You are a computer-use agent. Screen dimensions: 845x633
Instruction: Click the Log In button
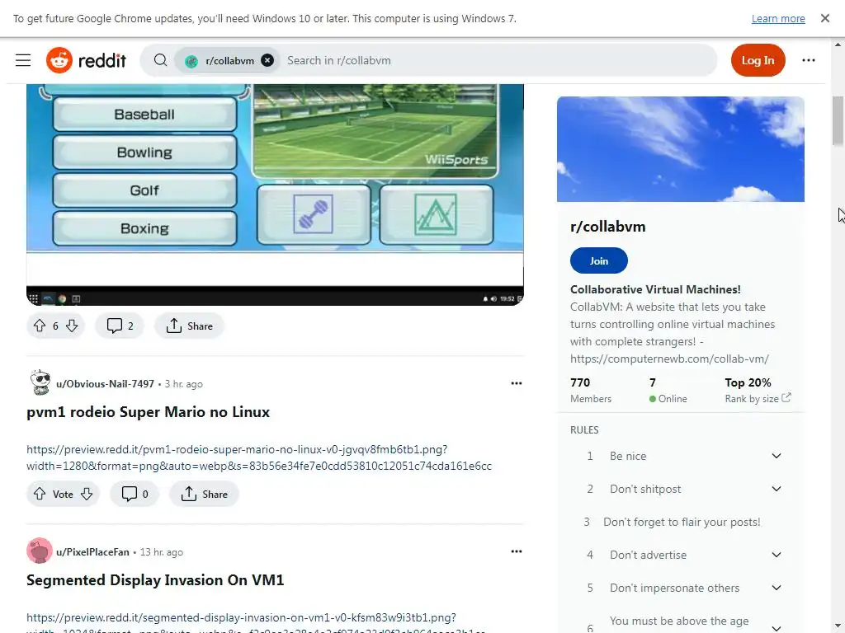pyautogui.click(x=758, y=60)
